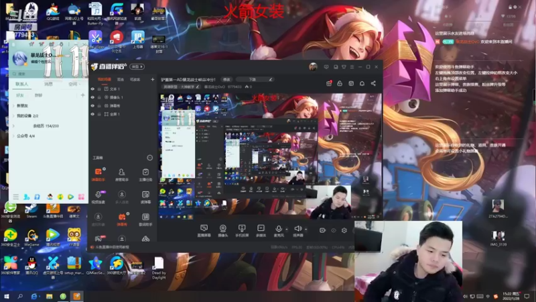Open the 消息 tab in QQ
The width and height of the screenshot is (536, 302).
48,85
